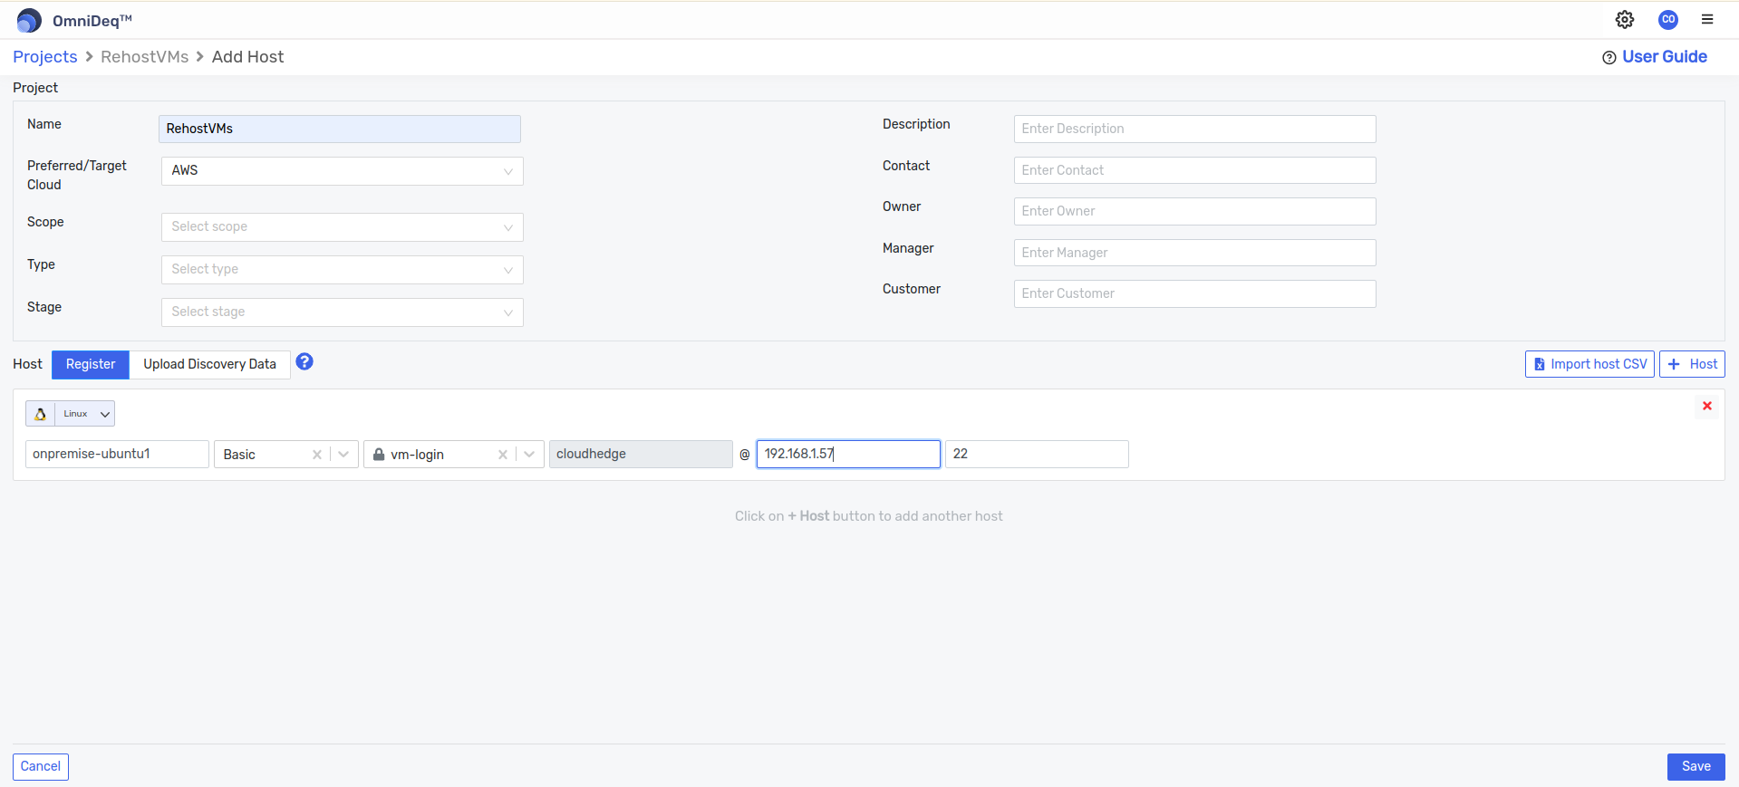Screen dimensions: 1739x787
Task: Clear the vm-login credential selection
Action: [503, 455]
